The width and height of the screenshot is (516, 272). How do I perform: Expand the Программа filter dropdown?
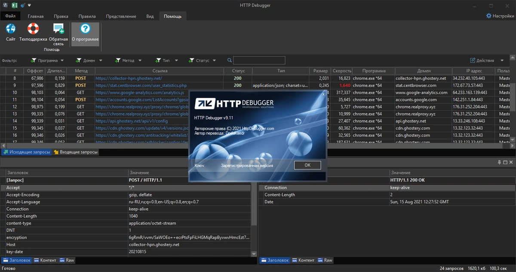pos(62,60)
